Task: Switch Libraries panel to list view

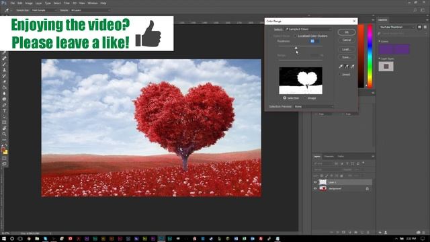Action: [425, 27]
